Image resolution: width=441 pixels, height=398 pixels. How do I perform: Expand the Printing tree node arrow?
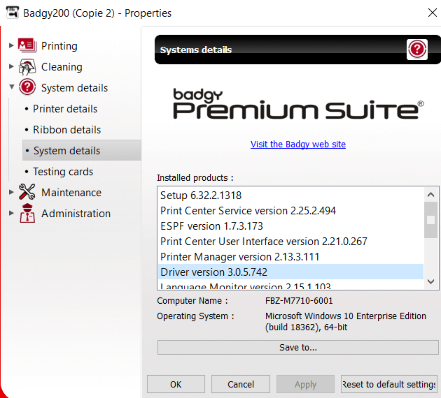(11, 46)
